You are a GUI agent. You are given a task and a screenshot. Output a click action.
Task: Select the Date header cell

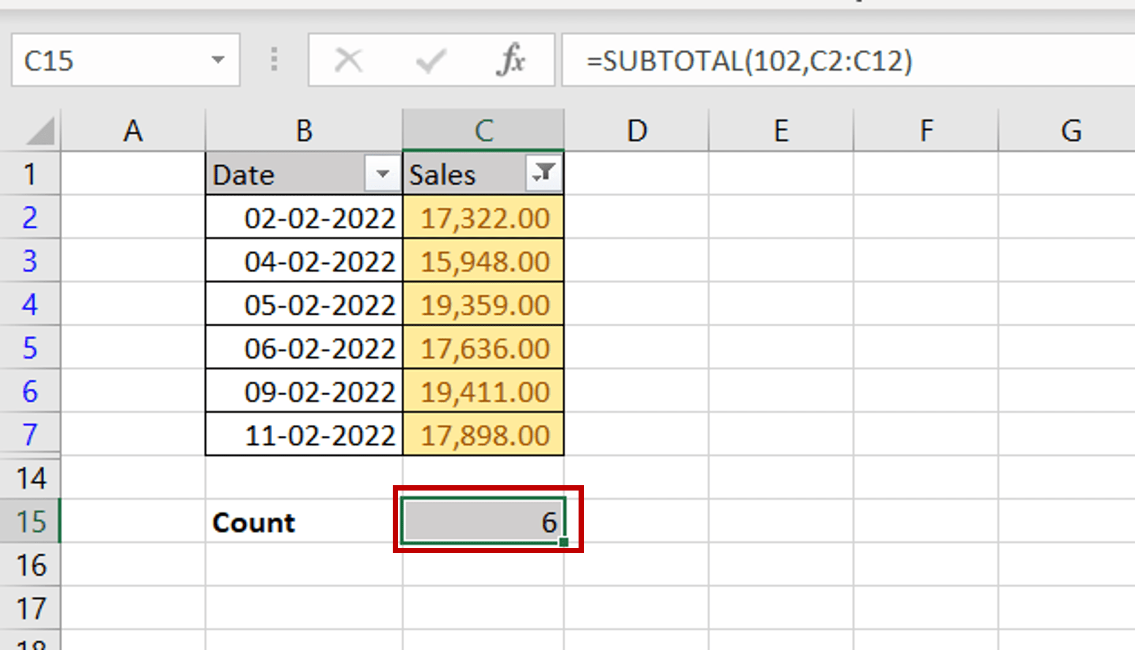tap(263, 174)
